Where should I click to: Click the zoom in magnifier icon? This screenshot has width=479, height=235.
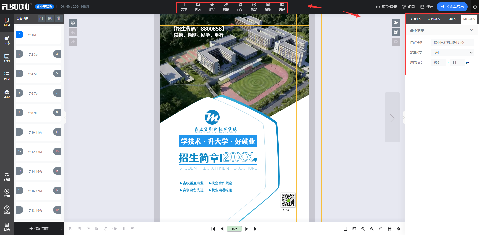[x=363, y=229]
